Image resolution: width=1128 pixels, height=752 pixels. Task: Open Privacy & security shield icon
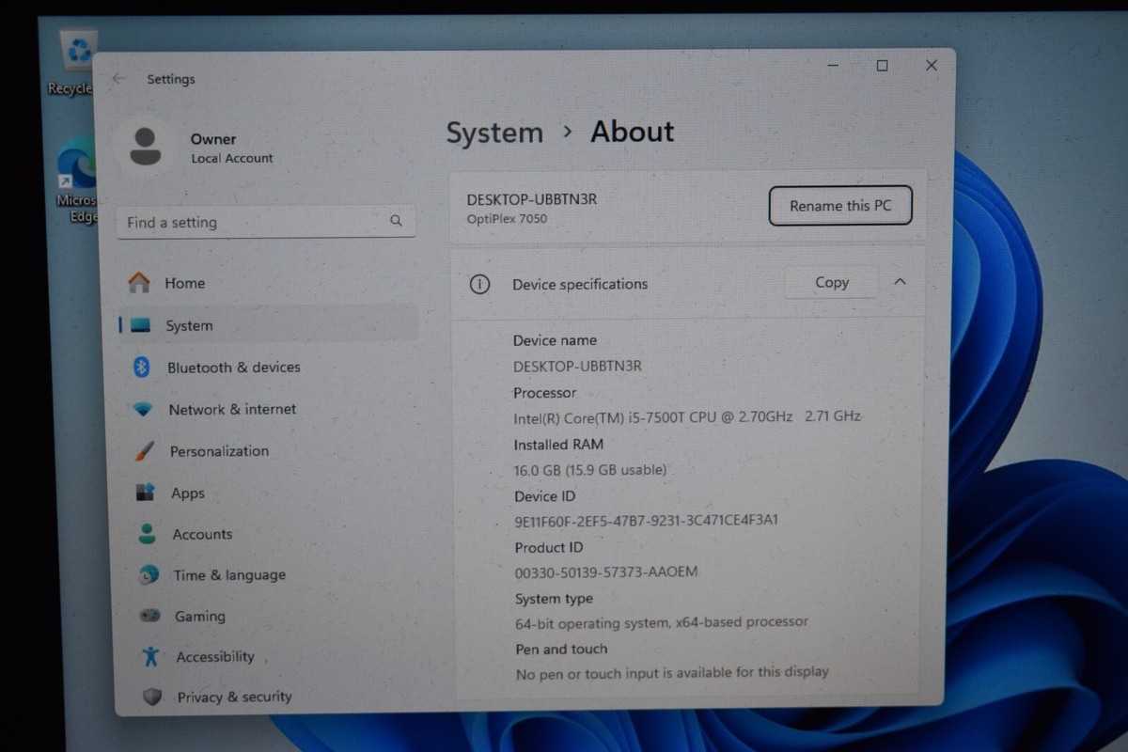point(152,697)
